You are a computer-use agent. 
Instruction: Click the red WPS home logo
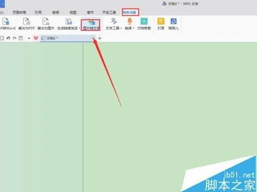(36, 38)
